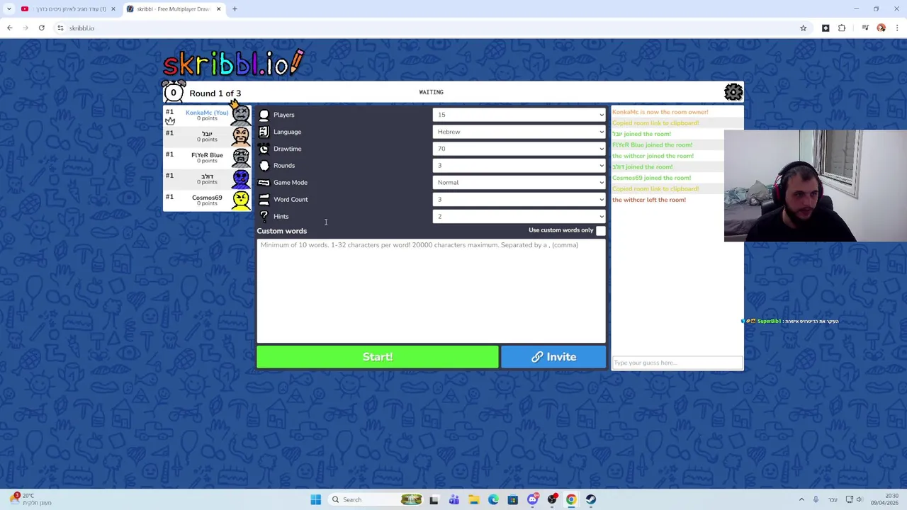Open the Word Count dropdown
This screenshot has width=907, height=510.
(x=519, y=200)
